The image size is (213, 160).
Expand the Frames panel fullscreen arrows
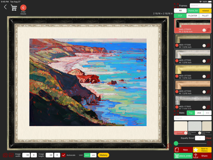pyautogui.click(x=176, y=5)
